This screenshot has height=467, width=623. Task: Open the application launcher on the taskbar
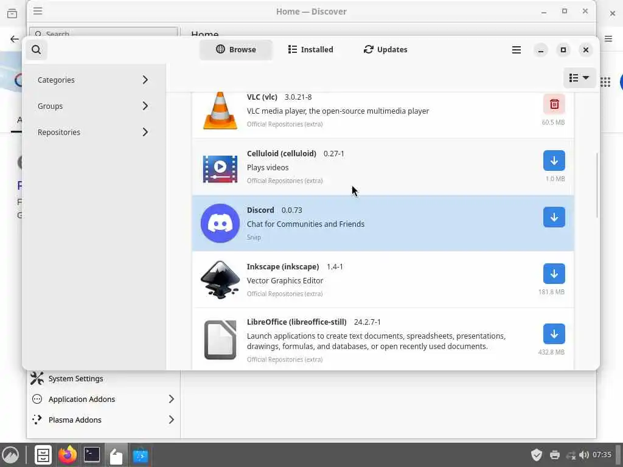point(10,455)
